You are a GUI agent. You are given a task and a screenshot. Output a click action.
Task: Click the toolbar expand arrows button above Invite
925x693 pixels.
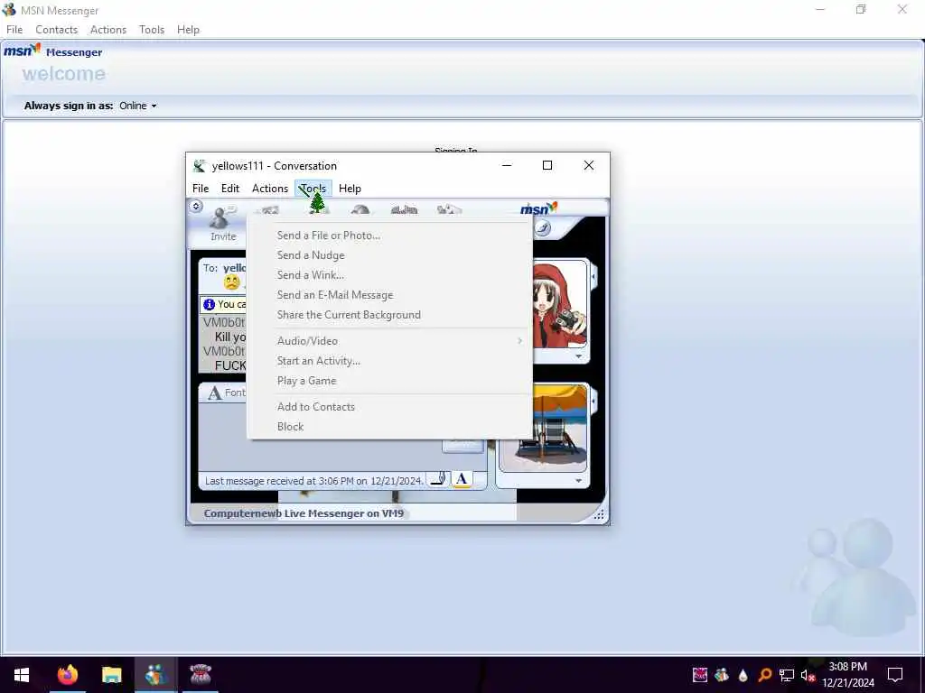point(196,206)
